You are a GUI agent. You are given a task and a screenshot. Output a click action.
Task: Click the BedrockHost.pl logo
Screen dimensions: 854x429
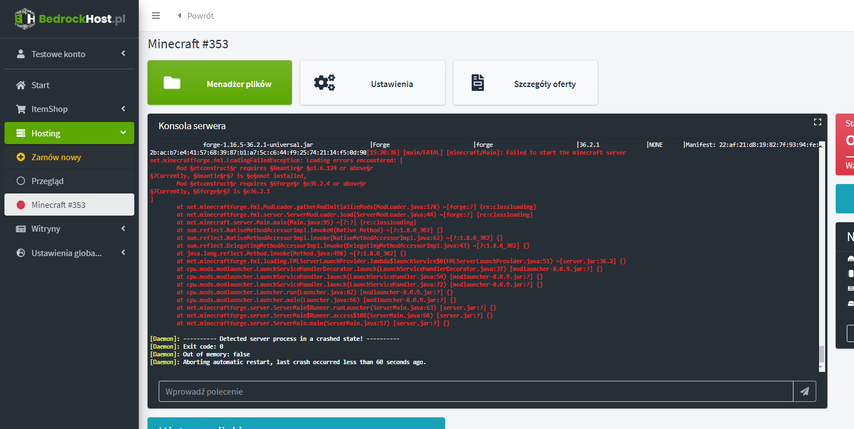pos(69,19)
